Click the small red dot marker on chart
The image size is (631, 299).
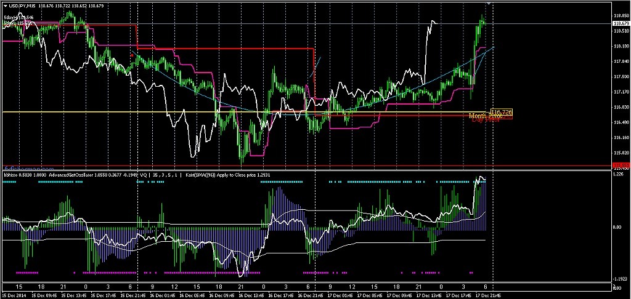132,55
